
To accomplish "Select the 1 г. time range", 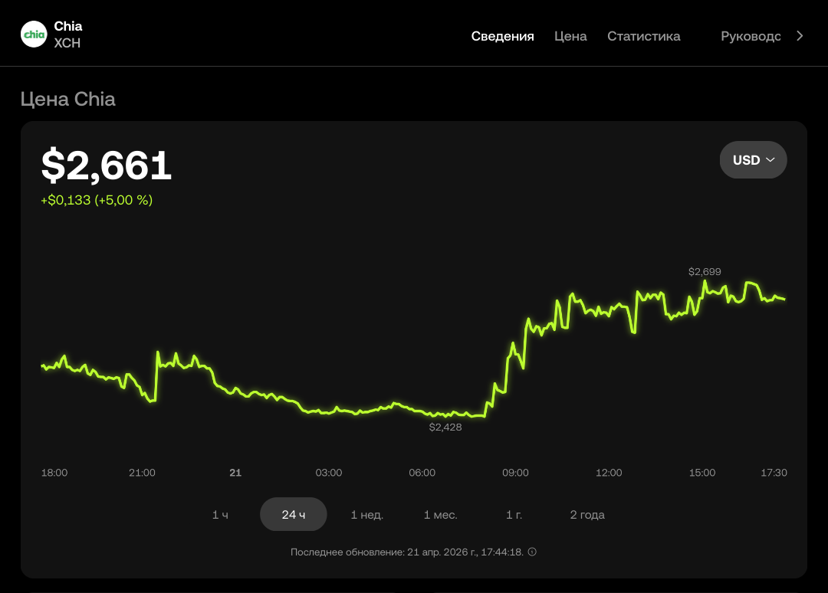I will click(514, 514).
